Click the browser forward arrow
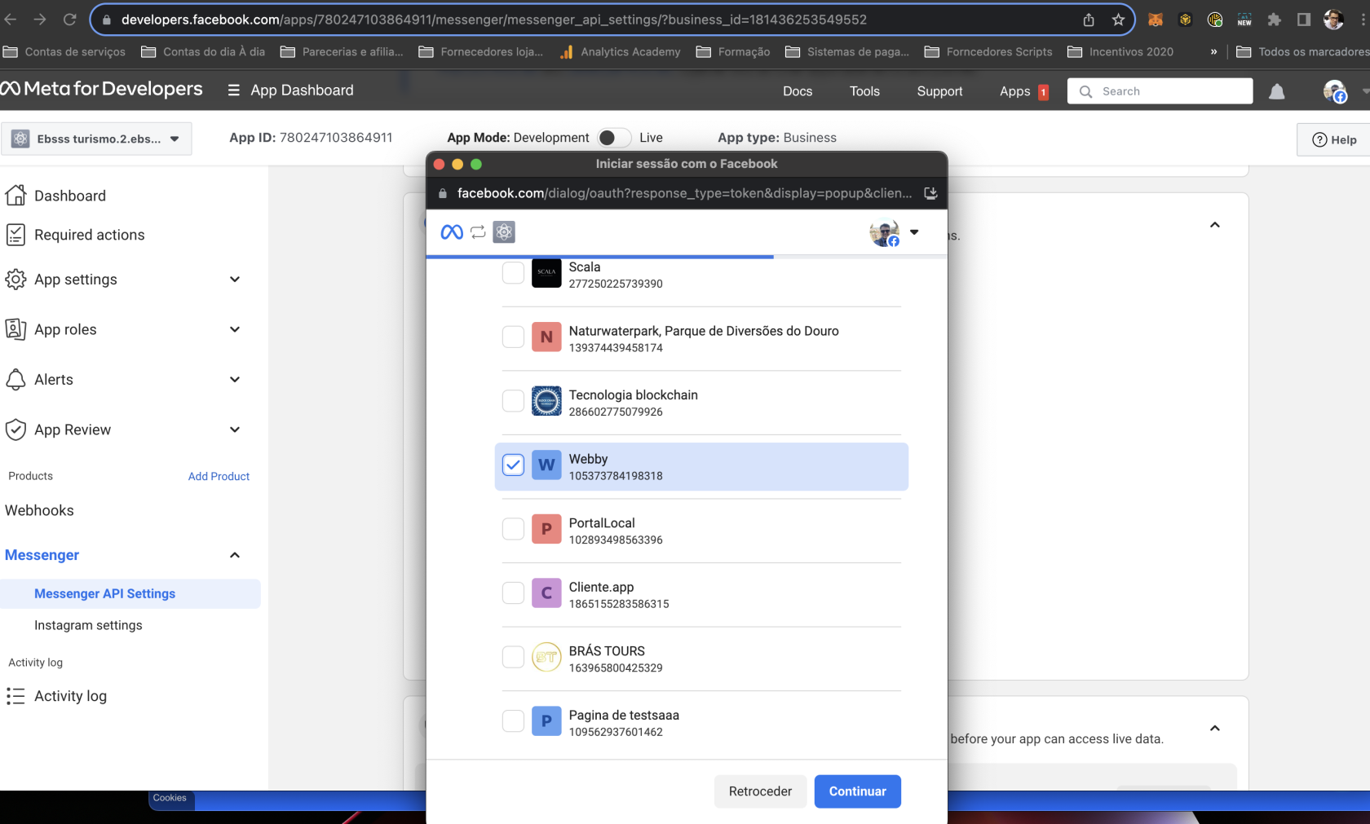This screenshot has width=1370, height=824. coord(40,20)
